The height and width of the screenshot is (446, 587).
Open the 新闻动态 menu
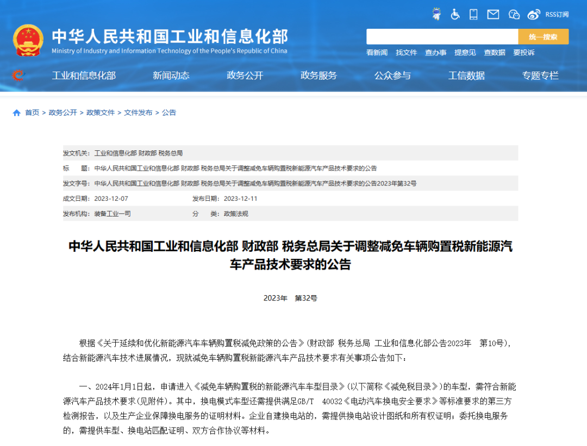click(x=171, y=75)
